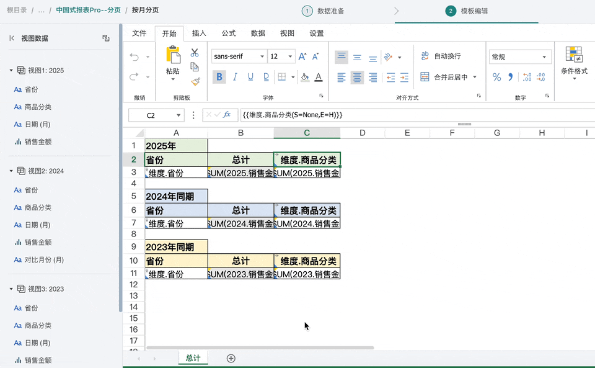595x368 pixels.
Task: Increase font size with large A icon
Action: tap(302, 56)
